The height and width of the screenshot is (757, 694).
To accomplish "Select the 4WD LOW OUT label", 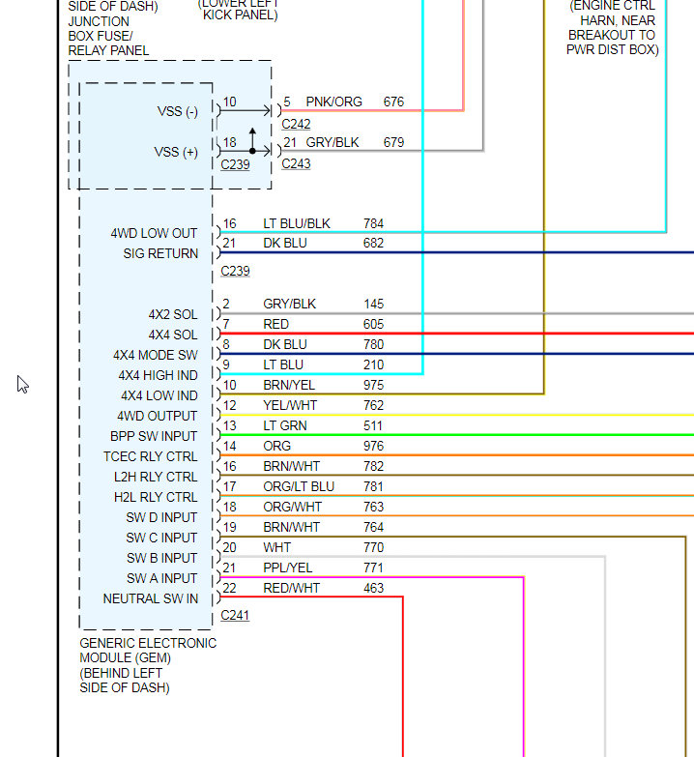I will 154,233.
